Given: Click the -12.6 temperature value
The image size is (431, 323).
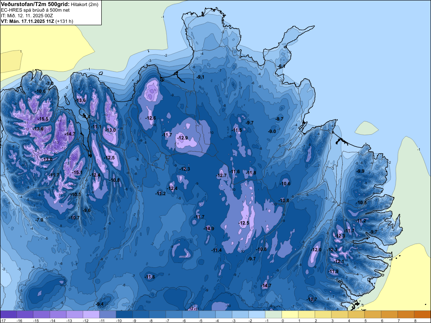Looking at the screenshot, I should coord(150,118).
